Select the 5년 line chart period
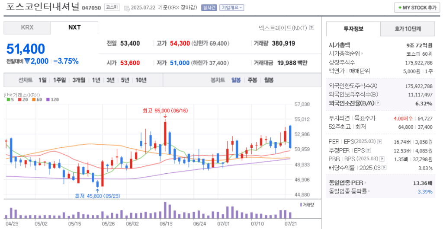 tap(125, 80)
